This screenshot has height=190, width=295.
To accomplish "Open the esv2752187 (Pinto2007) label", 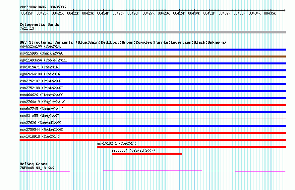I will click(42, 81).
